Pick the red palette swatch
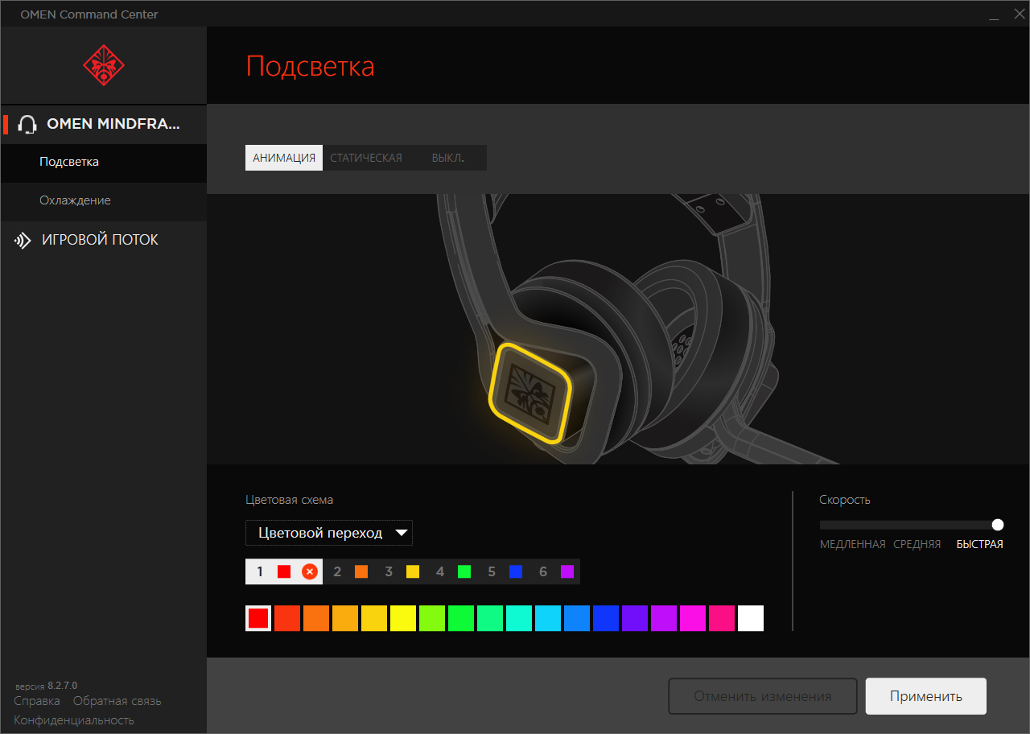The width and height of the screenshot is (1030, 734). [258, 618]
